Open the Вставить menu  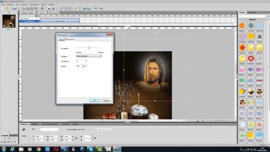(24, 5)
